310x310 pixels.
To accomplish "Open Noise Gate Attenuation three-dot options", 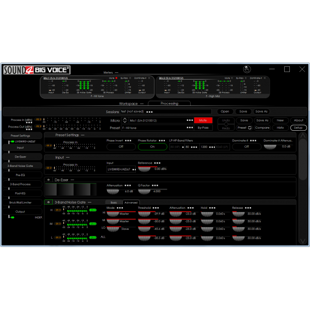I will click(x=190, y=208).
